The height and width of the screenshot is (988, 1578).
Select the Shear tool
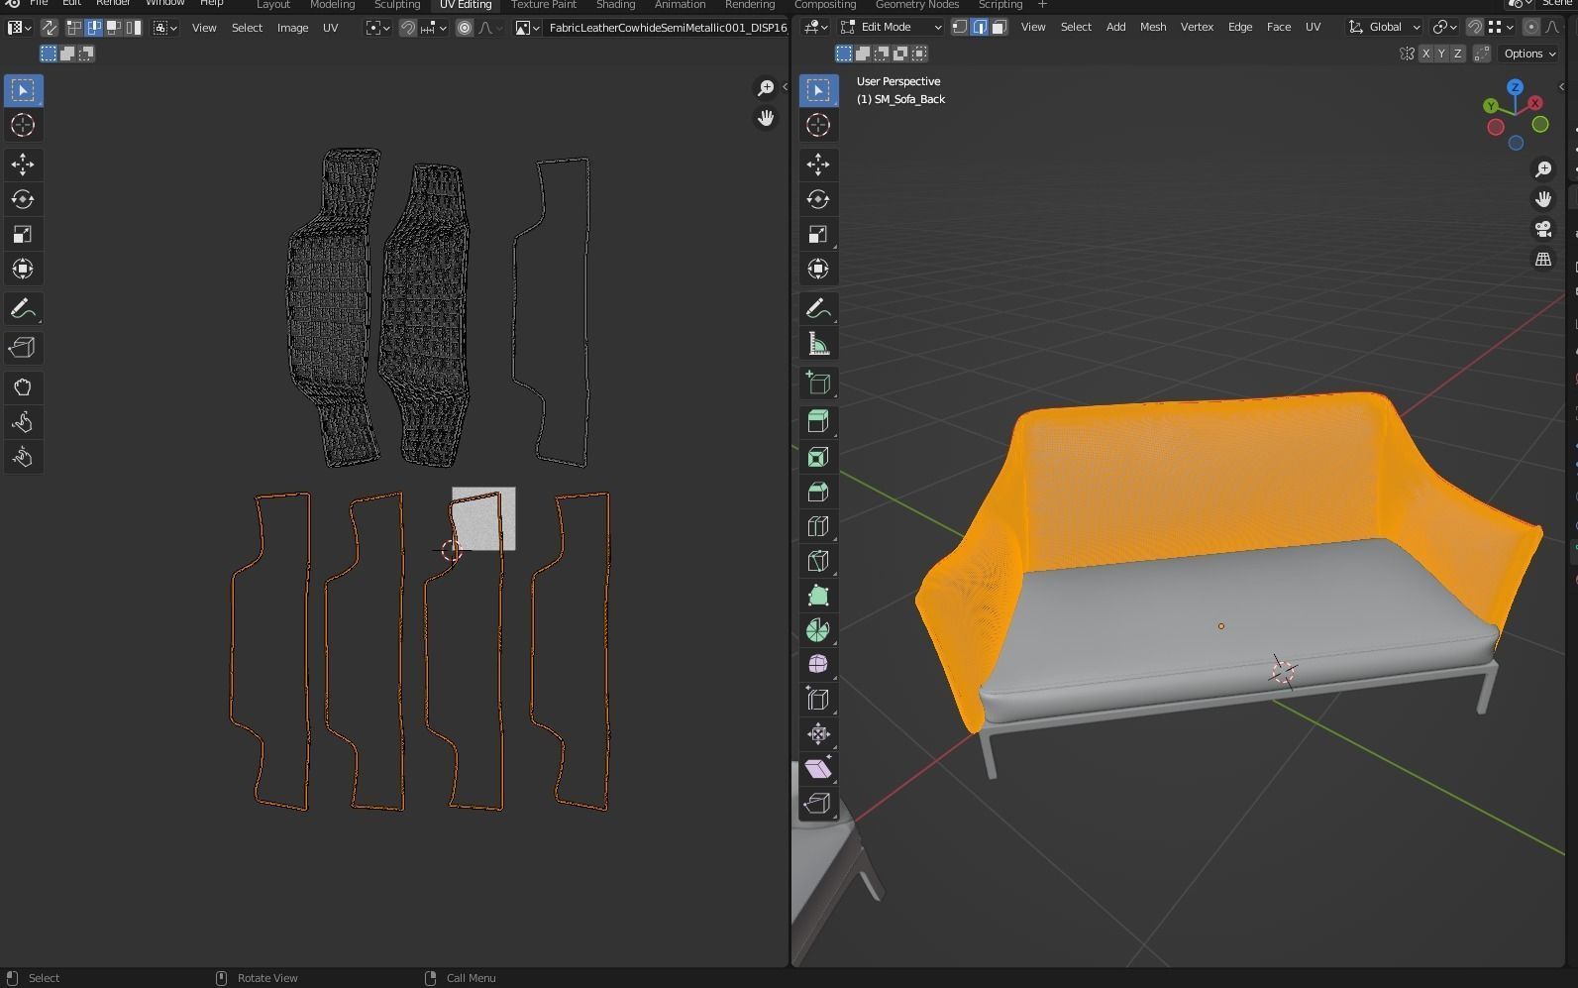[818, 769]
